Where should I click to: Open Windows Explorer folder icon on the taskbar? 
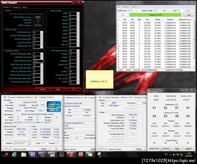(x=24, y=154)
